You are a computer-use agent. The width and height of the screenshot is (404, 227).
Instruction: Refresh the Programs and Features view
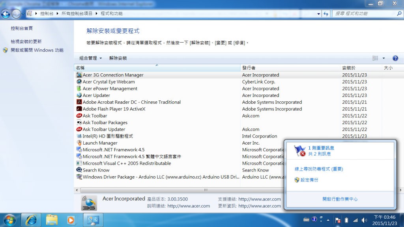(x=326, y=14)
